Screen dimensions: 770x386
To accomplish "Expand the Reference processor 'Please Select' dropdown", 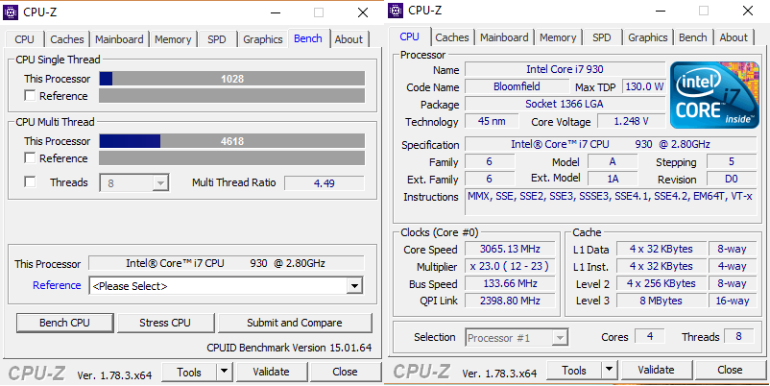I will click(354, 286).
